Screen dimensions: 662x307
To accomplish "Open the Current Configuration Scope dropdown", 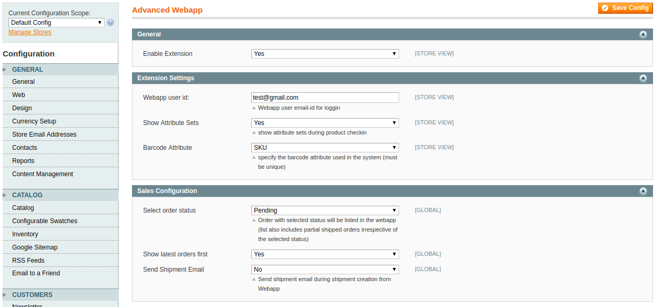I will tap(55, 22).
